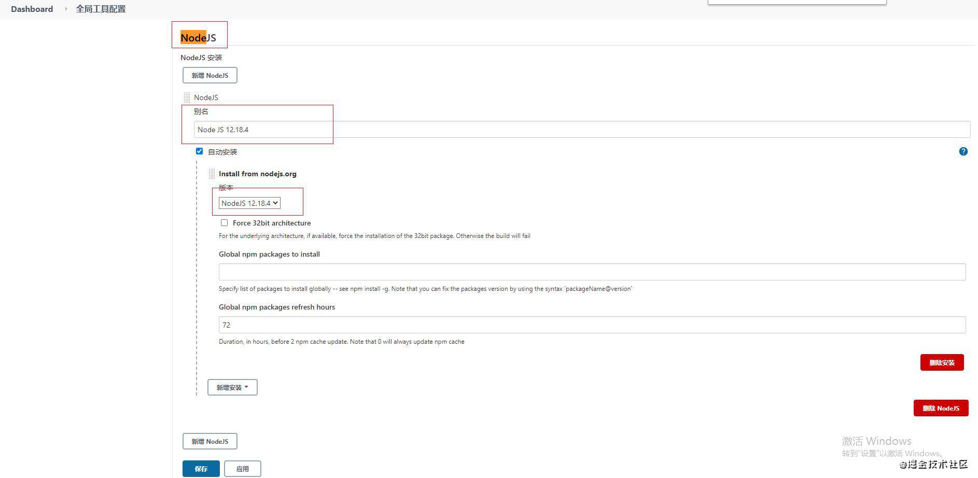978x478 pixels.
Task: Click the 'Install from nodejs.org' label
Action: 258,174
